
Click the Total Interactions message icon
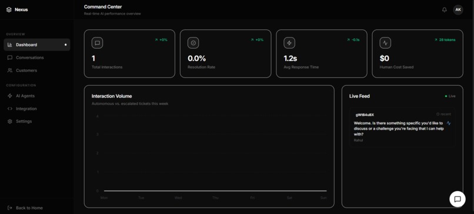pos(98,43)
